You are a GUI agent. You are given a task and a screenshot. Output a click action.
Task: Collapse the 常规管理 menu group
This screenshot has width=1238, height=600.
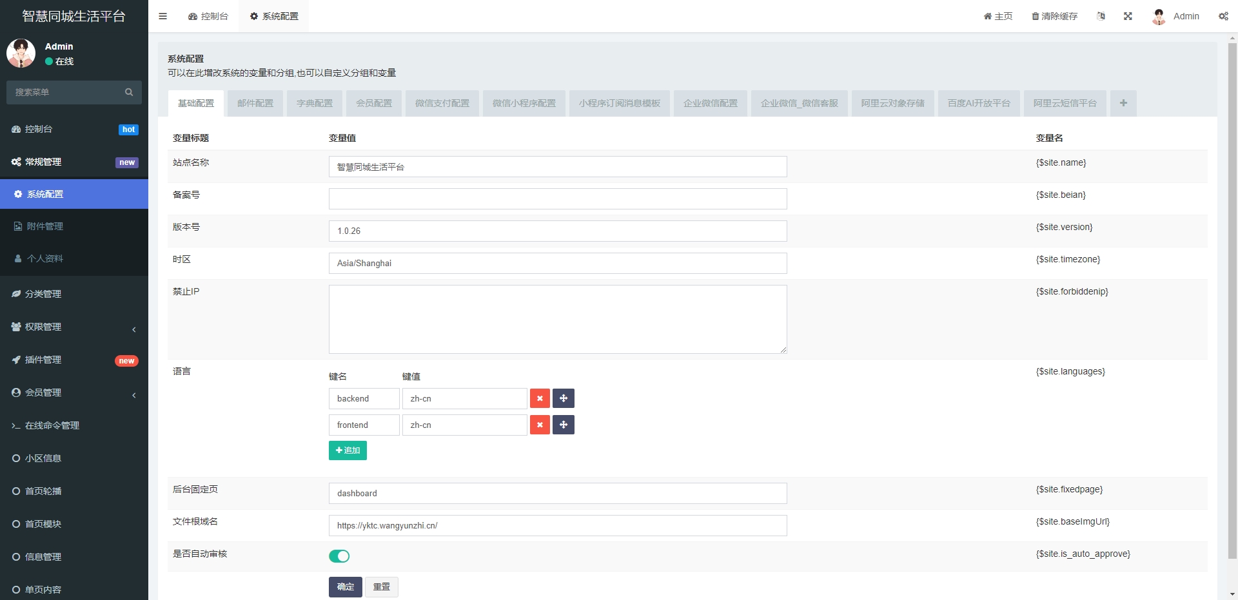click(74, 162)
